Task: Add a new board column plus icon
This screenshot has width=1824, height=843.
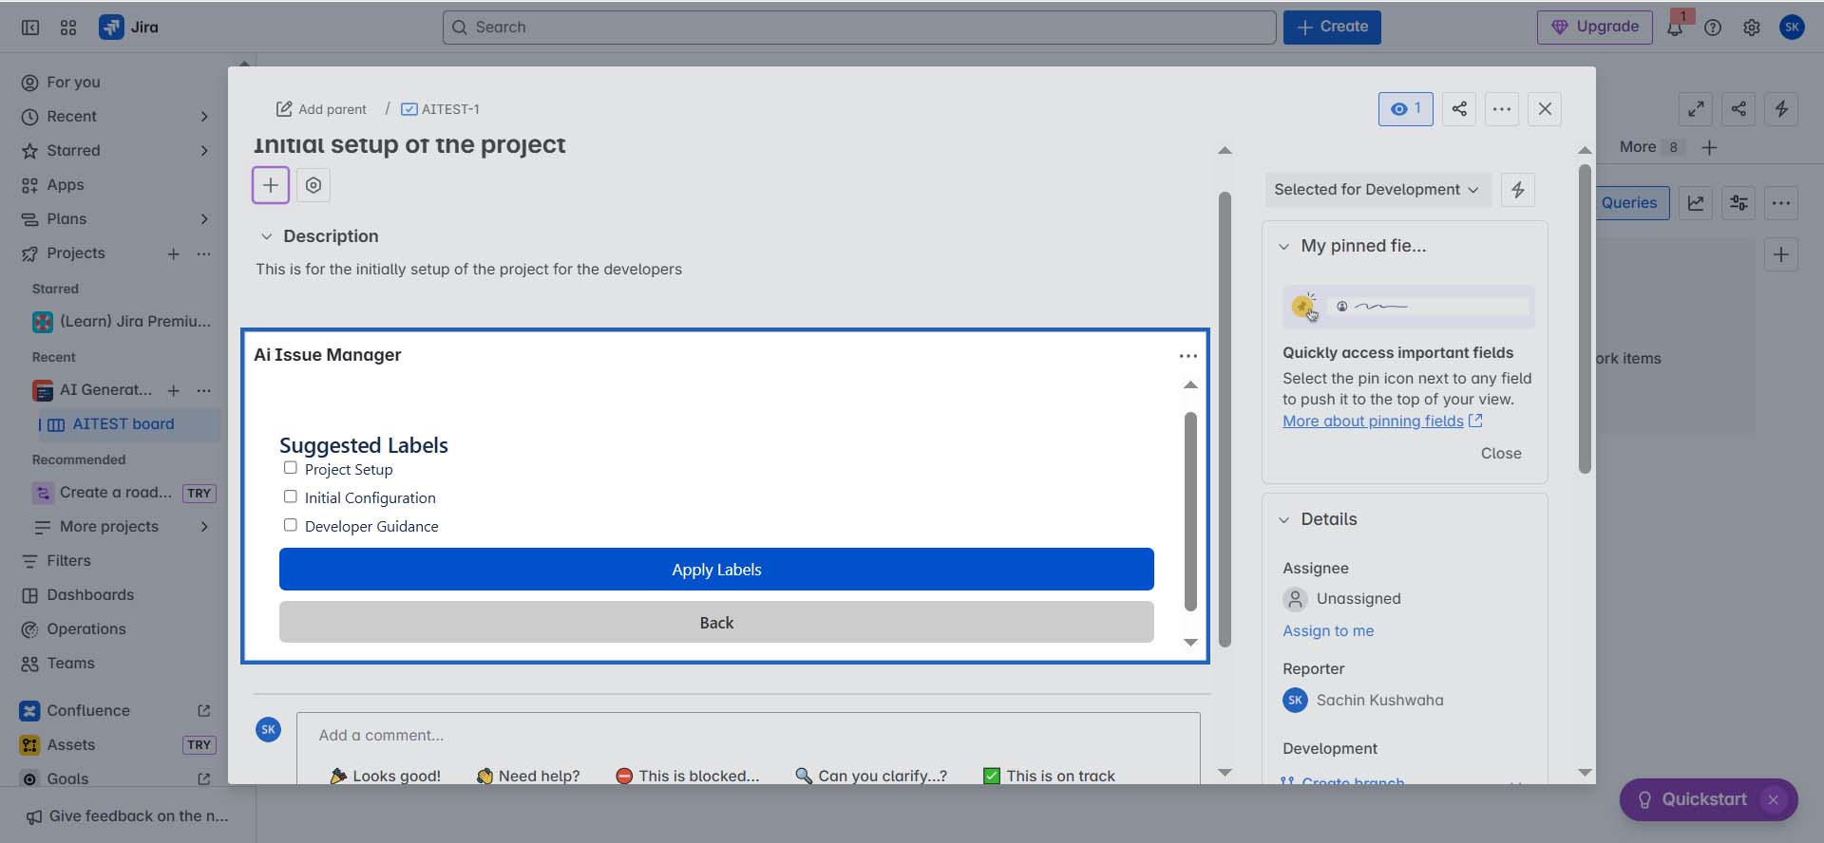Action: [x=1781, y=254]
